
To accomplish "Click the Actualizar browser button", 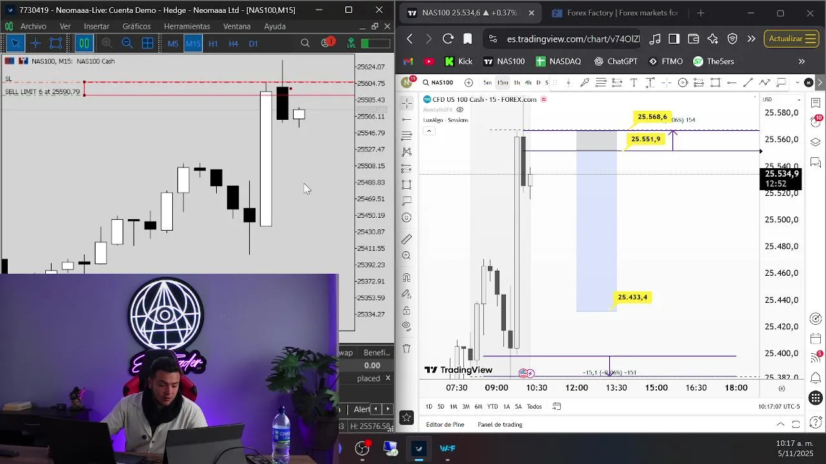I will click(x=791, y=39).
